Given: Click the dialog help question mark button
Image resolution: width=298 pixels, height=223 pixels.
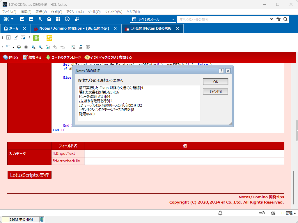Looking at the screenshot, I should (221, 71).
